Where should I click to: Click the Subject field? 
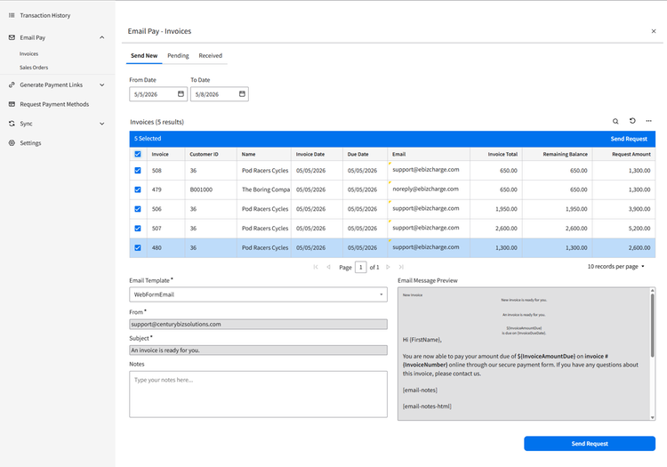tap(258, 350)
